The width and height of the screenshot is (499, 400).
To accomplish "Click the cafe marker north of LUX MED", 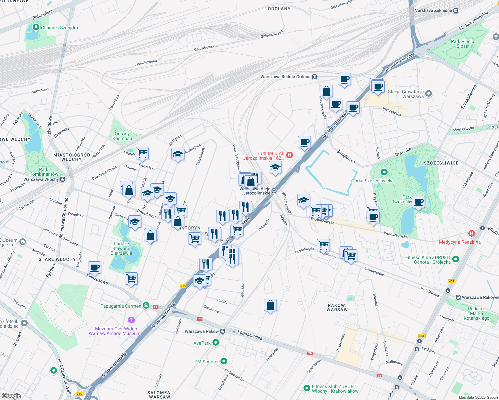I will pyautogui.click(x=304, y=143).
